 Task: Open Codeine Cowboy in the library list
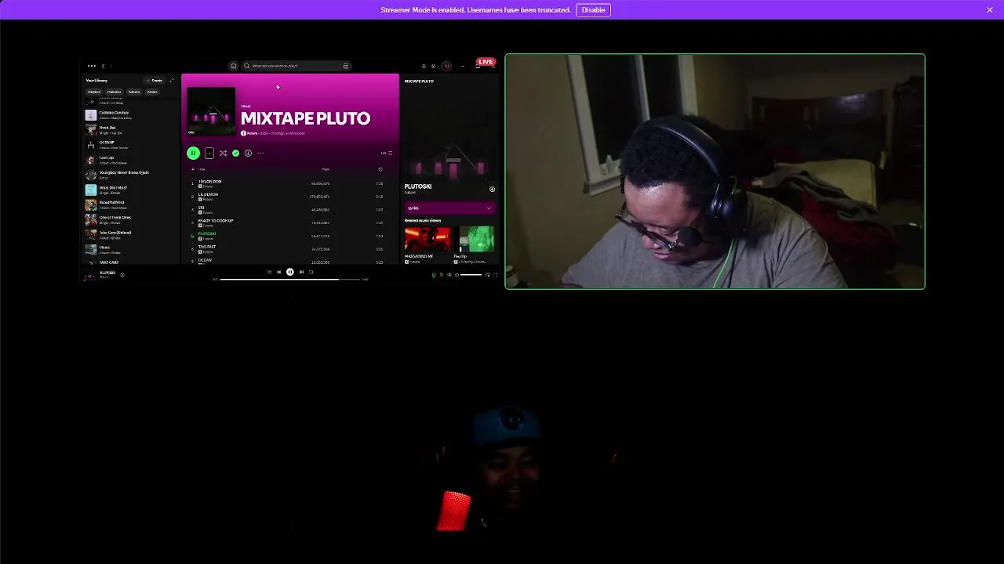pos(131,115)
